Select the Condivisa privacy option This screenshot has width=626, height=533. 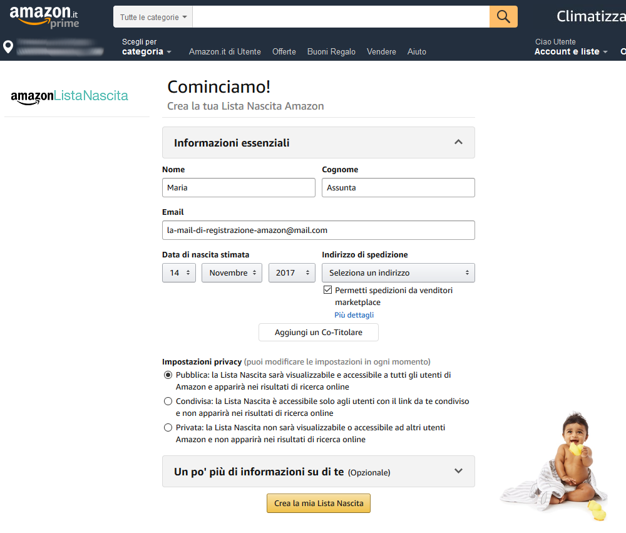(x=168, y=401)
